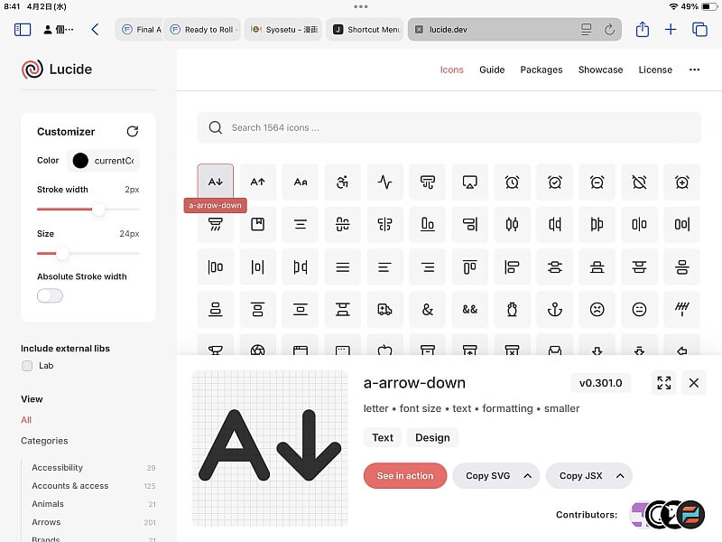Expand the Copy JSX options chevron
Image resolution: width=722 pixels, height=542 pixels.
620,476
